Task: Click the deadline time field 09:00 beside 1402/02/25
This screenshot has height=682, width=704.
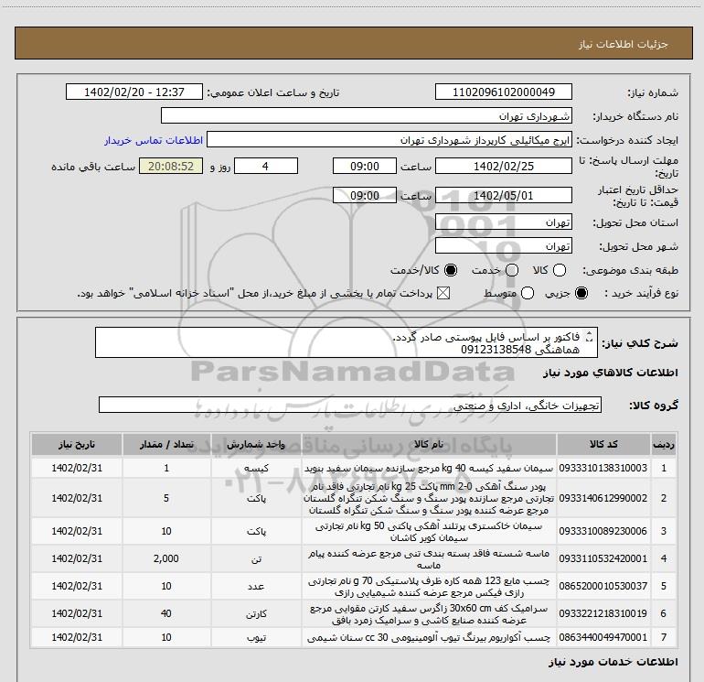Action: 365,166
